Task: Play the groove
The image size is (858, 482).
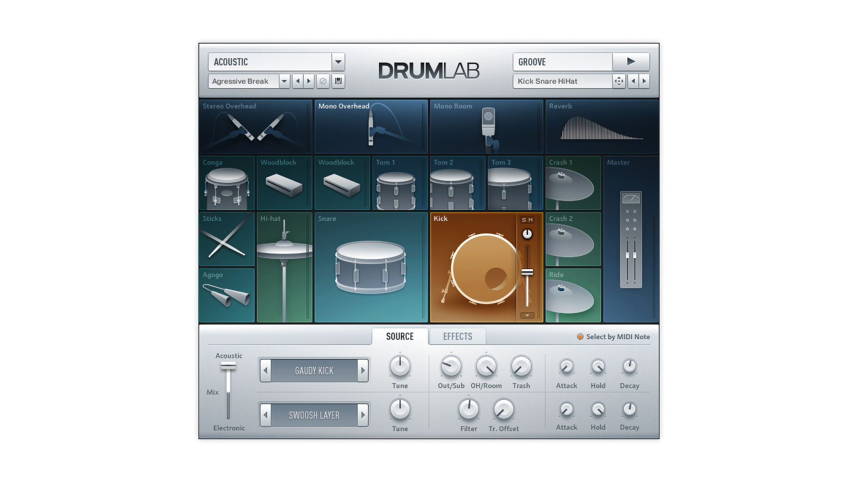Action: (x=631, y=62)
